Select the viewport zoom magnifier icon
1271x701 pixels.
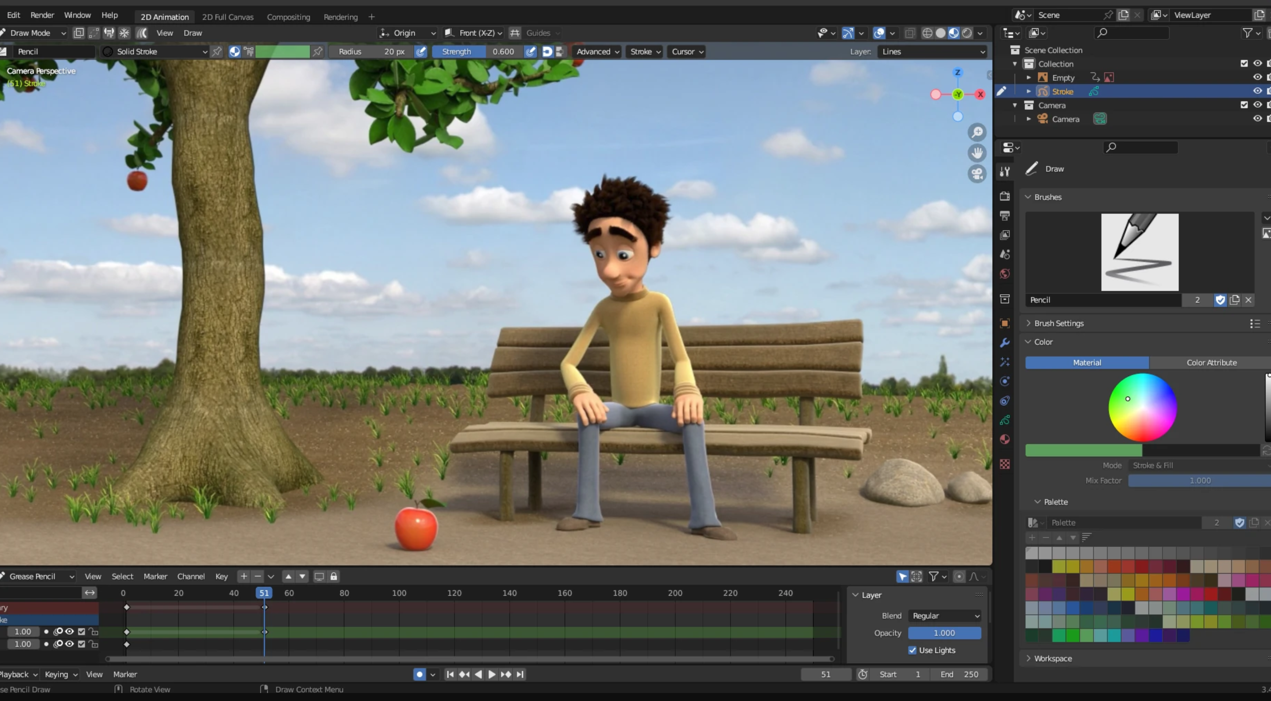(978, 132)
